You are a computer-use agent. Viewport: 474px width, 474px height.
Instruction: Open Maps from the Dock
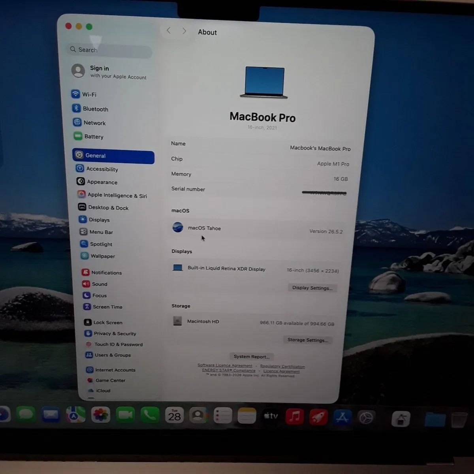pos(75,415)
